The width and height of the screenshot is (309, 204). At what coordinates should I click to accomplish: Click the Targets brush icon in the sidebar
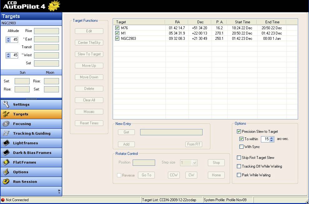pos(6,114)
